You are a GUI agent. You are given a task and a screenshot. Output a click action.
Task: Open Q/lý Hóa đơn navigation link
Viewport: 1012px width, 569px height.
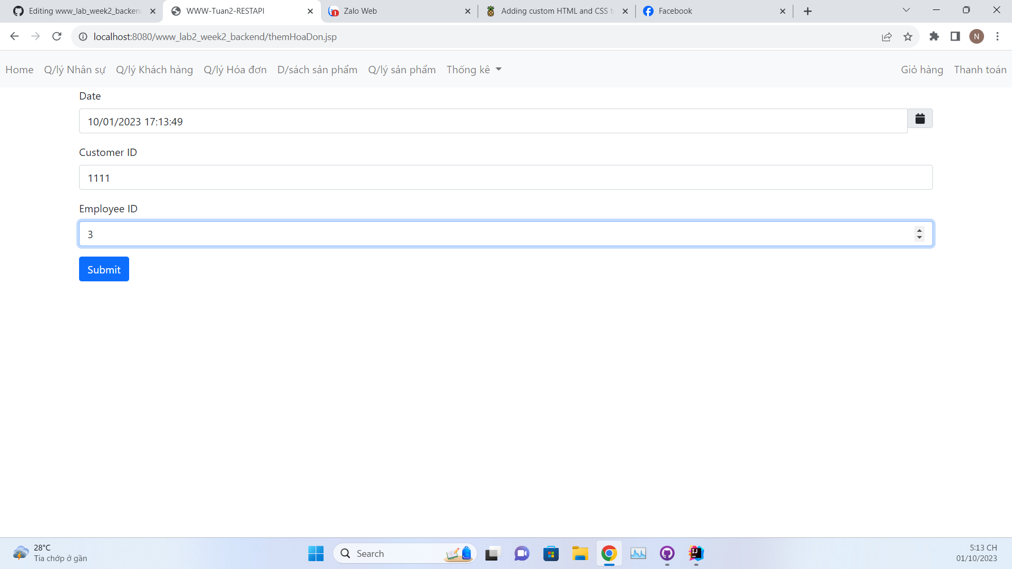(x=235, y=70)
